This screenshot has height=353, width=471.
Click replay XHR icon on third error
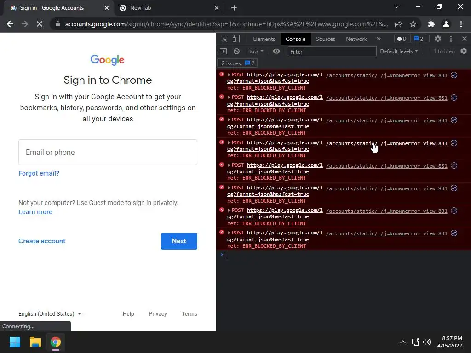click(454, 120)
